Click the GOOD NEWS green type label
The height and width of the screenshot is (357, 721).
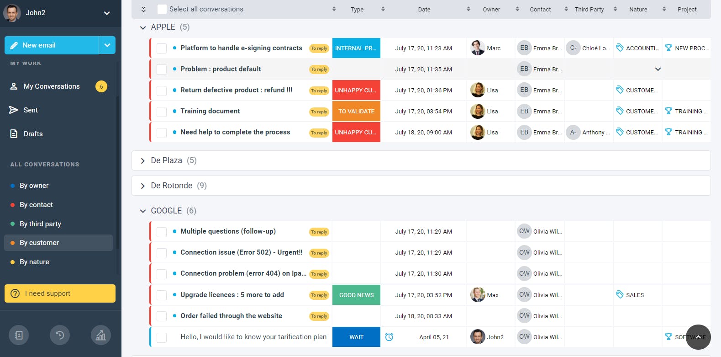tap(356, 295)
